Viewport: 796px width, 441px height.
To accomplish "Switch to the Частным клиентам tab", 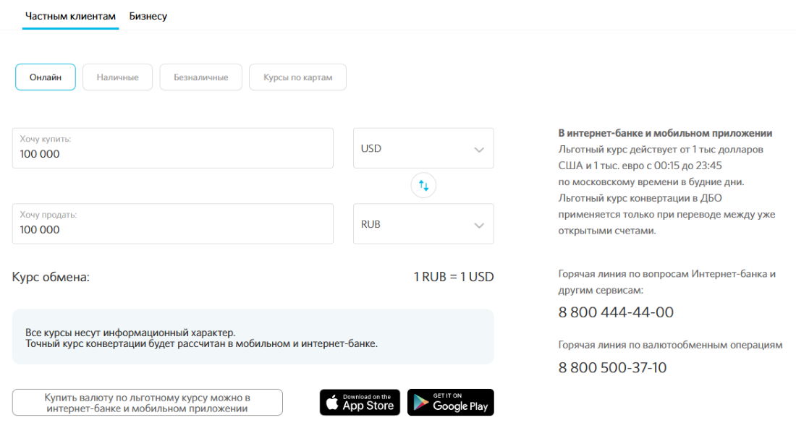I will click(x=71, y=16).
